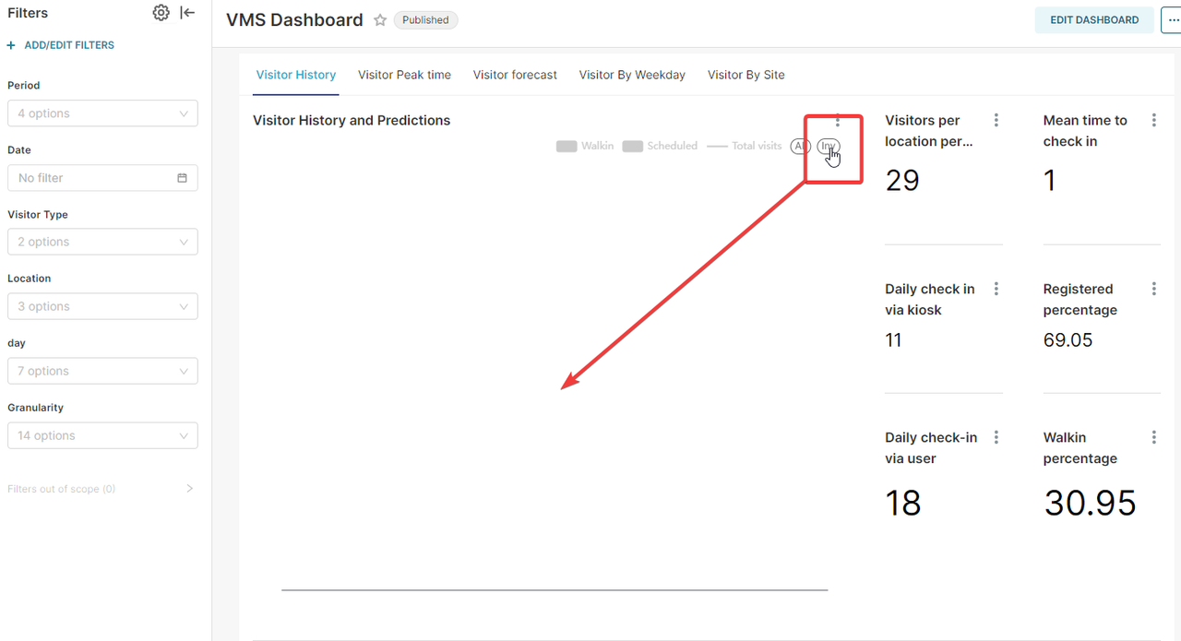Click Daily check-in via user value 18
The height and width of the screenshot is (641, 1181).
click(x=903, y=503)
